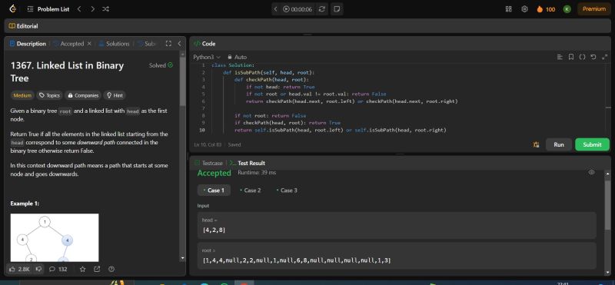Click the streak flame counter 100

click(546, 9)
